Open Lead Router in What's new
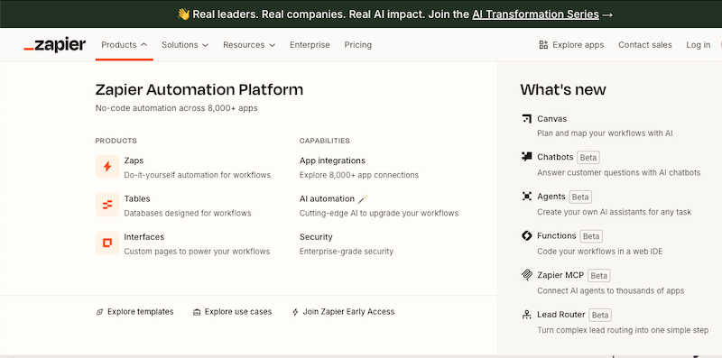This screenshot has width=722, height=358. tap(561, 315)
